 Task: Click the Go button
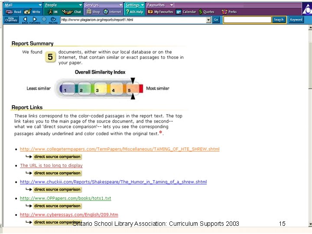(x=216, y=19)
